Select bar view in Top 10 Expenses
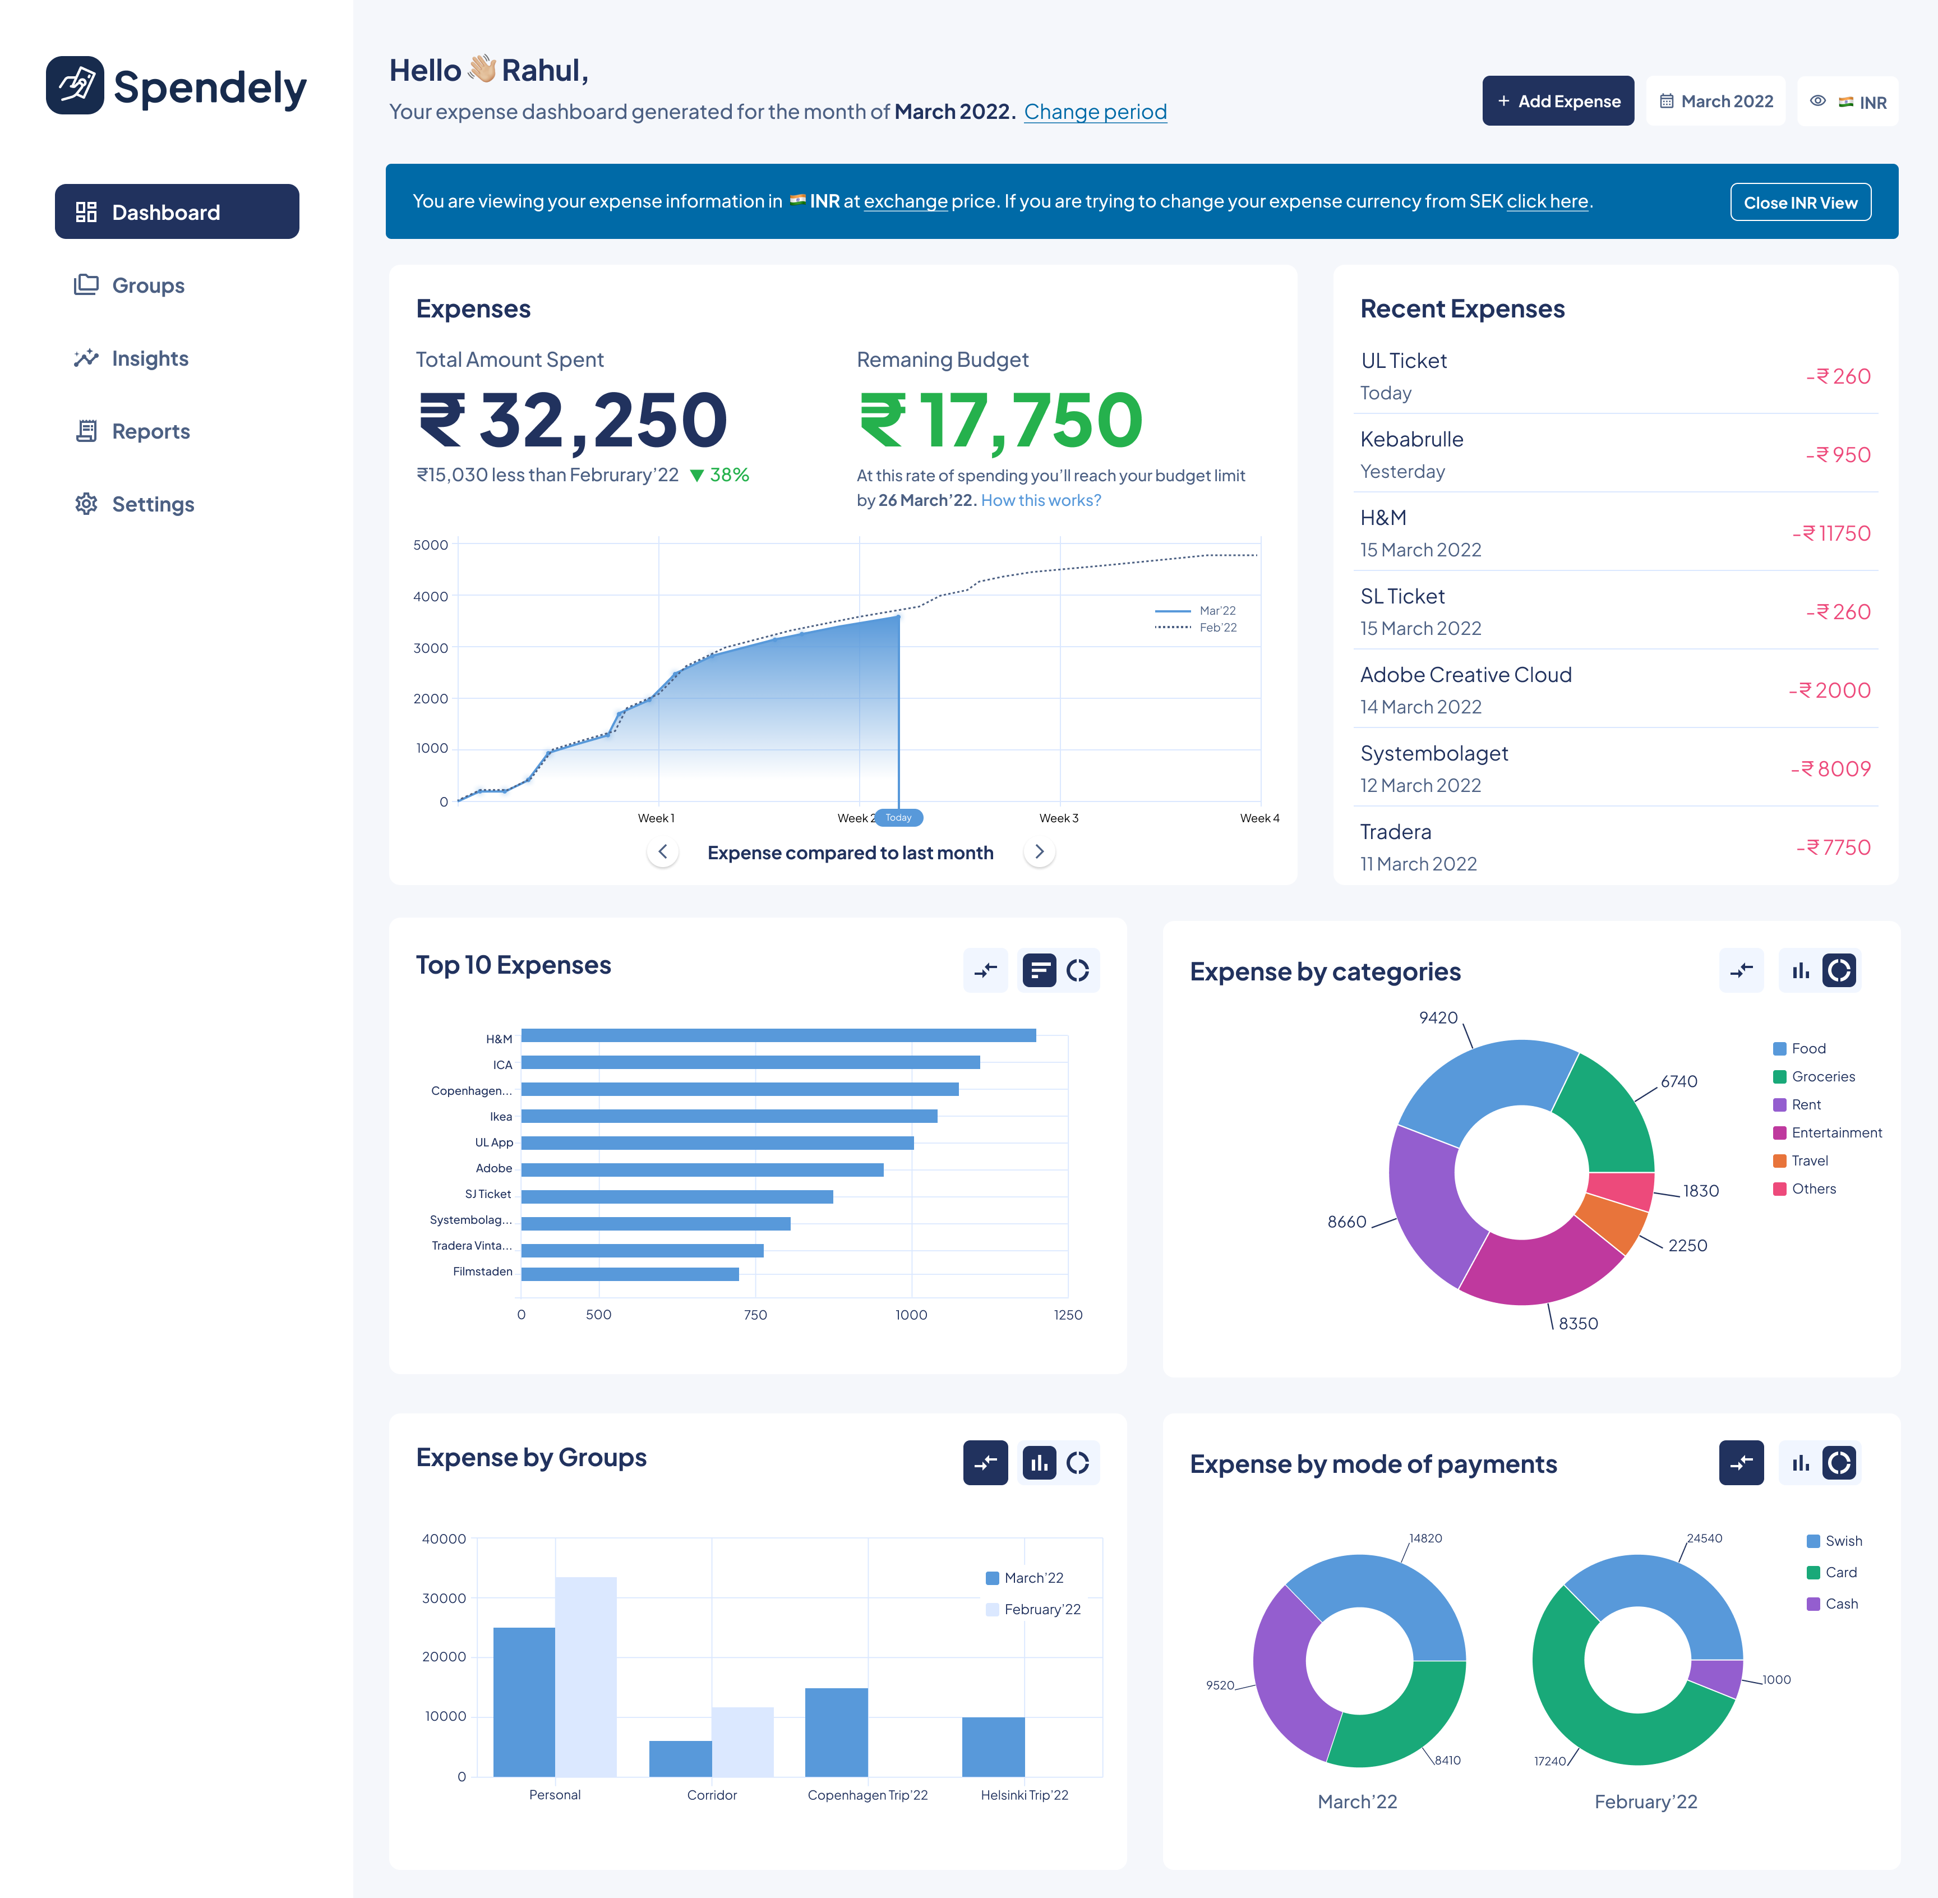 [1039, 970]
